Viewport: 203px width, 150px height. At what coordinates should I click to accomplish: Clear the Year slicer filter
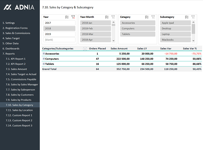(73, 17)
